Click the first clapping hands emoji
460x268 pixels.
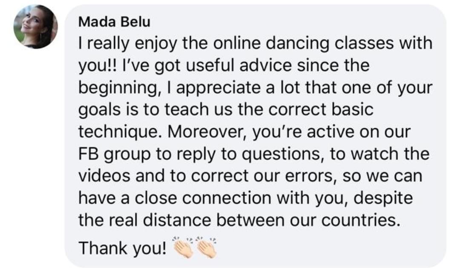182,247
